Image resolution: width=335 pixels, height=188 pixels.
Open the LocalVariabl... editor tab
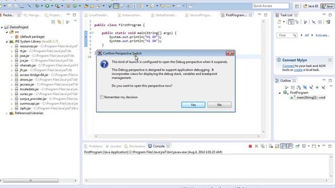tap(96, 15)
